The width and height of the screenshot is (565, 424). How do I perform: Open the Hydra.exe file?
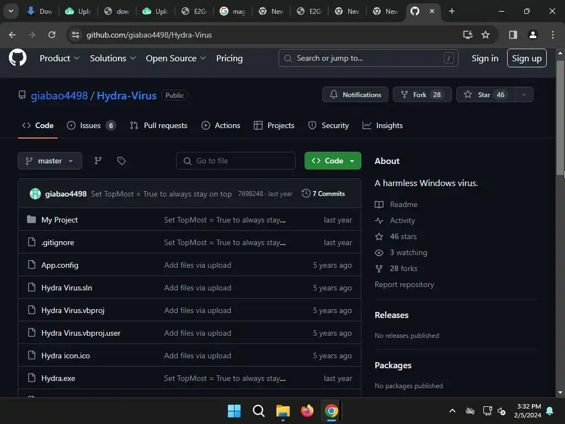[58, 378]
